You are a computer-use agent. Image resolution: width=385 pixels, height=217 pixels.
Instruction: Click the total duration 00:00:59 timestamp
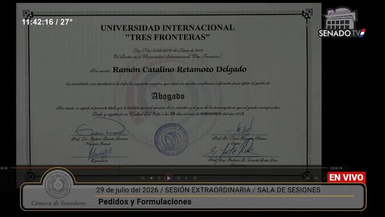pos(336,168)
